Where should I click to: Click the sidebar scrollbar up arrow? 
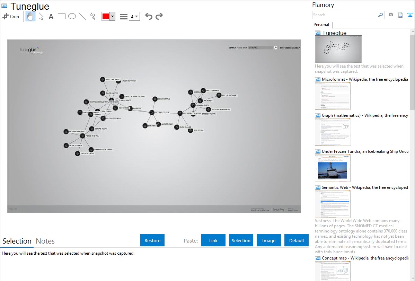coord(413,32)
